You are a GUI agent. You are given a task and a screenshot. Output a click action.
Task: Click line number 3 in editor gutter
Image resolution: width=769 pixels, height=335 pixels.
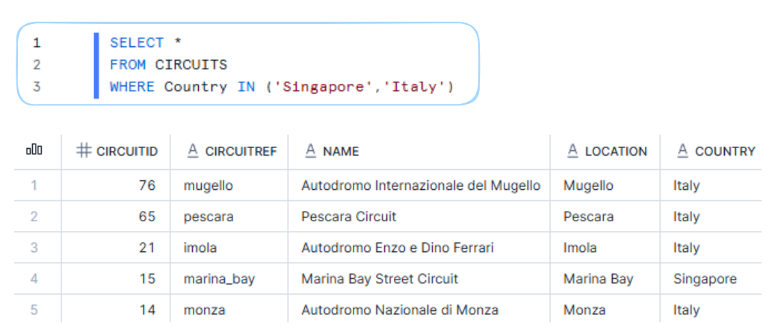[x=37, y=87]
